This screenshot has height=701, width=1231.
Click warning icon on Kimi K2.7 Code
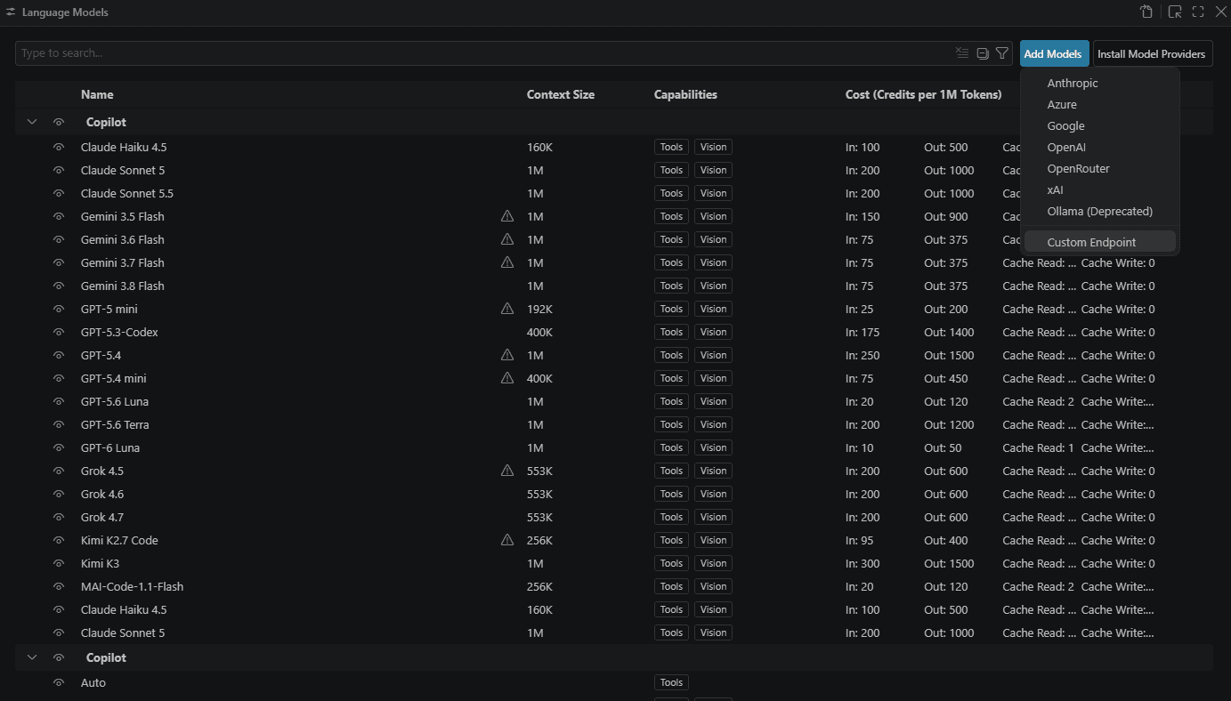pyautogui.click(x=507, y=540)
